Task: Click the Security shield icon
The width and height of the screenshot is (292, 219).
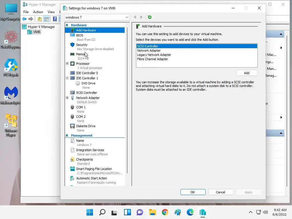Action: [x=72, y=45]
